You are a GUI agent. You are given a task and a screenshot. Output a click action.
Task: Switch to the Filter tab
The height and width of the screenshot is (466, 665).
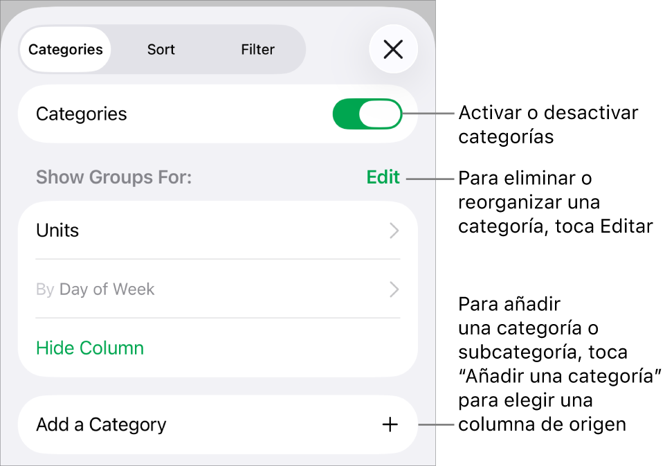point(257,49)
